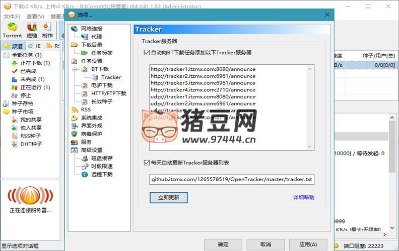
Task: Open 病毒保护 virus protection settings
Action: coord(91,134)
